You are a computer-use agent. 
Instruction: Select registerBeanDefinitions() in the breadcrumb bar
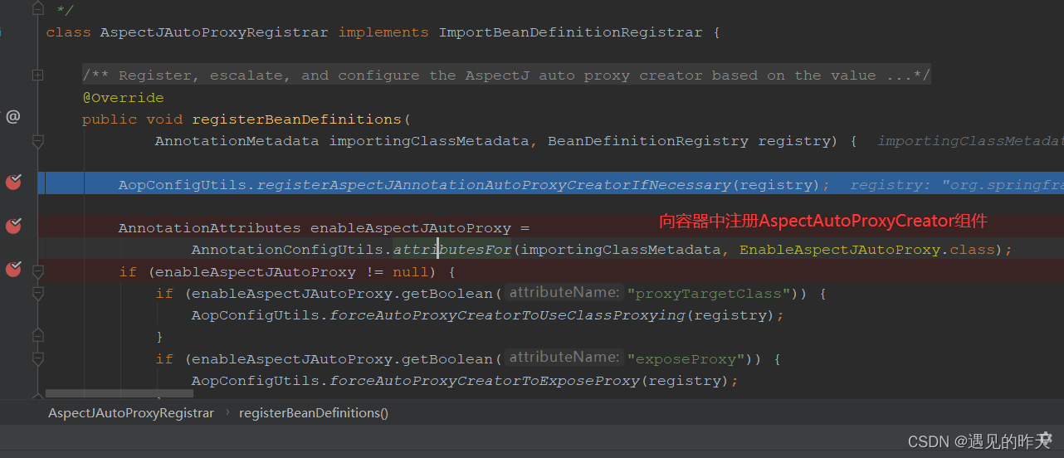click(314, 412)
